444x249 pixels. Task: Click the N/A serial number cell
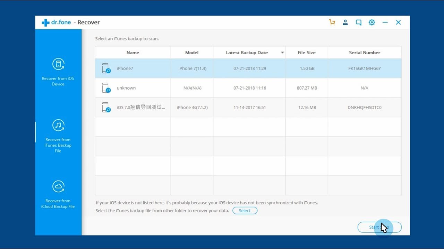click(x=365, y=88)
